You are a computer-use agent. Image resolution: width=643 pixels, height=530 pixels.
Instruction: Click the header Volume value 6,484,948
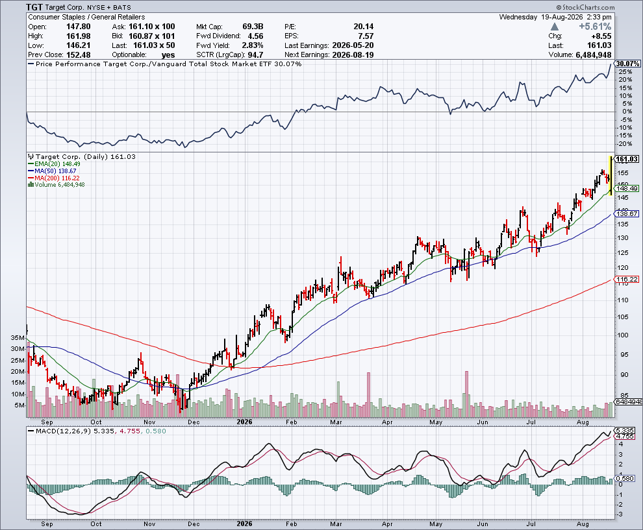coord(594,55)
